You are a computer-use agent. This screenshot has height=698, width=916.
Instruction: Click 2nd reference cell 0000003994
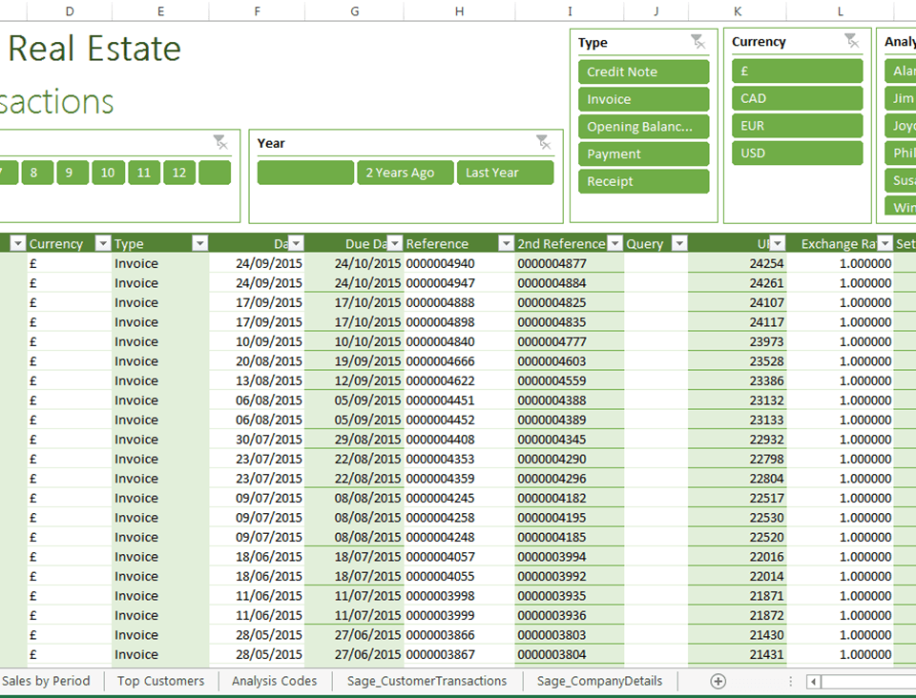(569, 557)
